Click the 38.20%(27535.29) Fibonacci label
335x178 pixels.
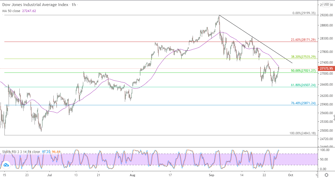tap(303, 57)
